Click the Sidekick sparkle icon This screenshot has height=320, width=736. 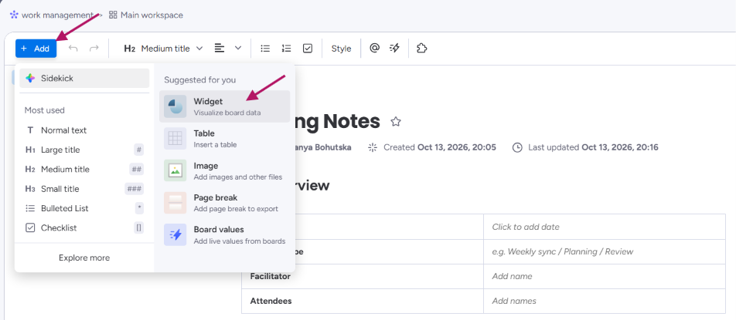pyautogui.click(x=30, y=78)
